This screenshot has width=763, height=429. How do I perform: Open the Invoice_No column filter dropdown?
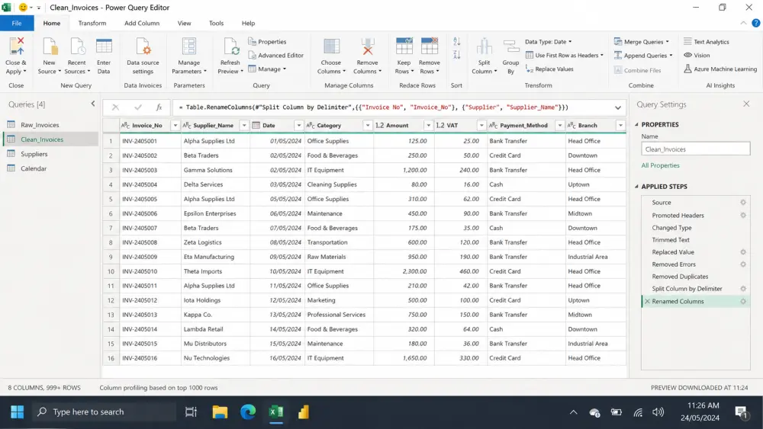click(175, 126)
